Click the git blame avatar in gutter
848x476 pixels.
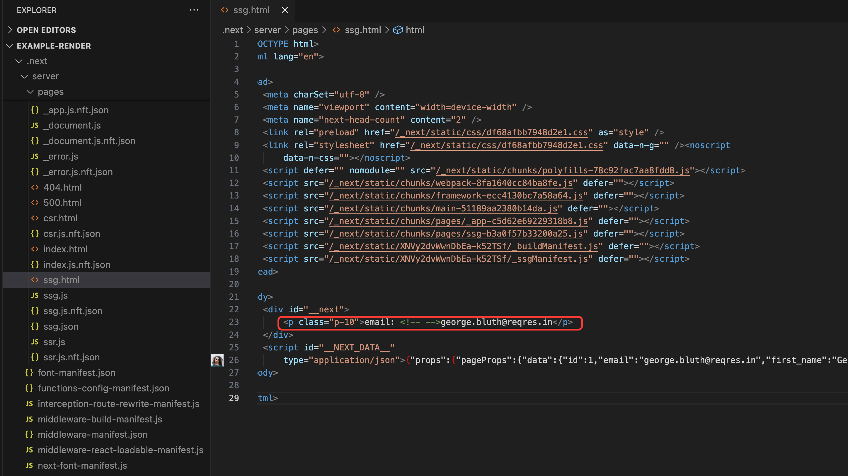217,360
